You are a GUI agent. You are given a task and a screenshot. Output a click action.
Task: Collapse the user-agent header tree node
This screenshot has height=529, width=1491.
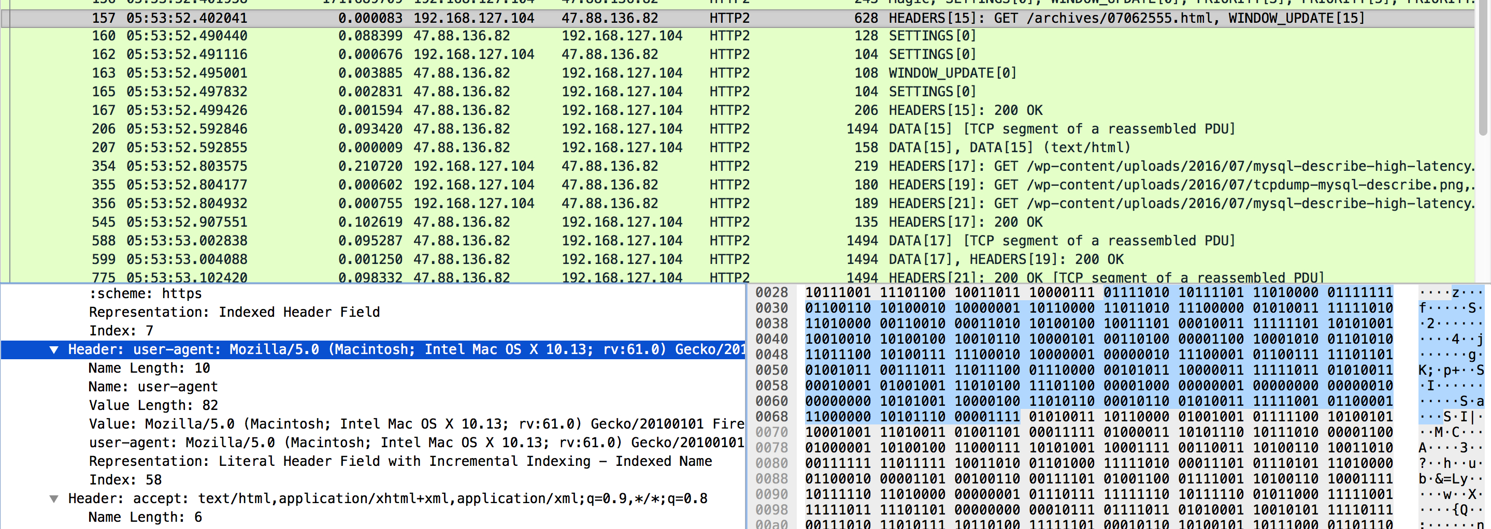tap(54, 350)
